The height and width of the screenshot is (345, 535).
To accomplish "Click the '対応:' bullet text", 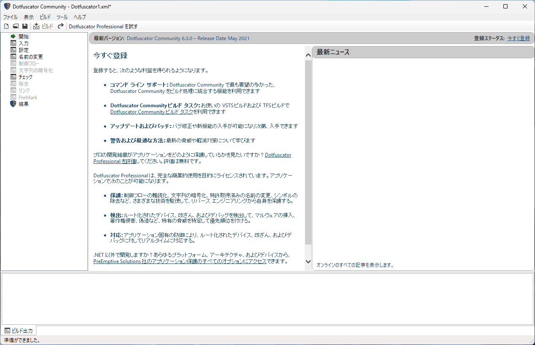I will point(116,235).
